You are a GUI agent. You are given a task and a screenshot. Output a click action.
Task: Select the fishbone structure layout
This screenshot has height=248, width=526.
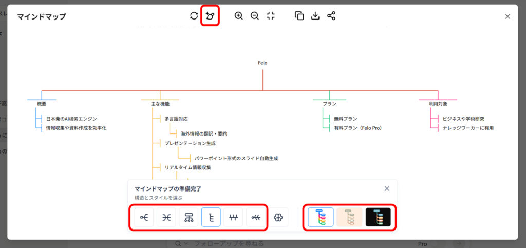tap(255, 218)
